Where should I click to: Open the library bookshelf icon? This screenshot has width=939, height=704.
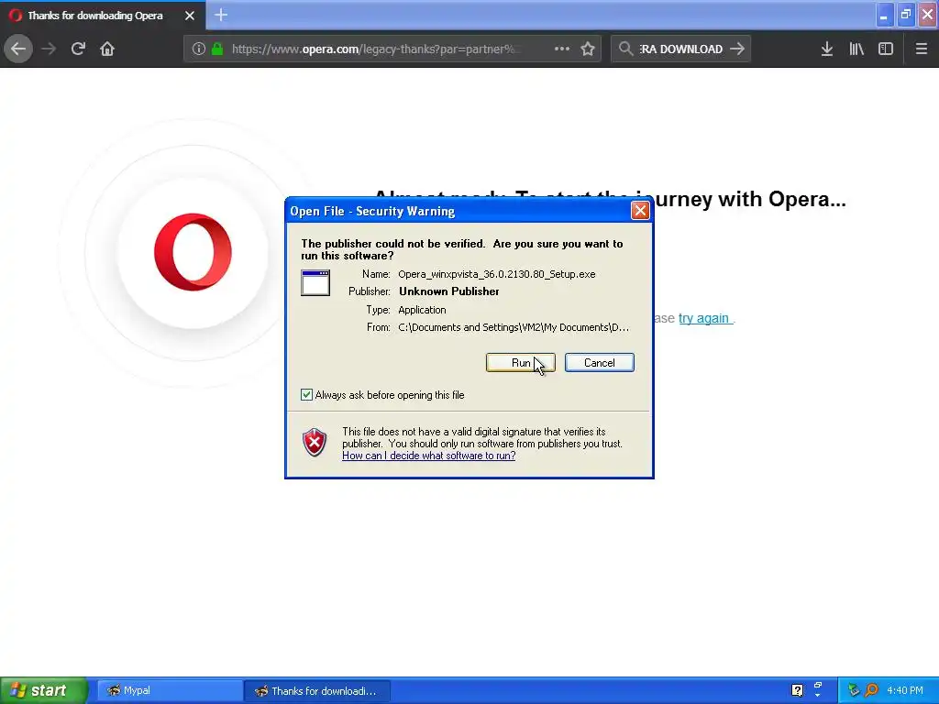pos(856,49)
